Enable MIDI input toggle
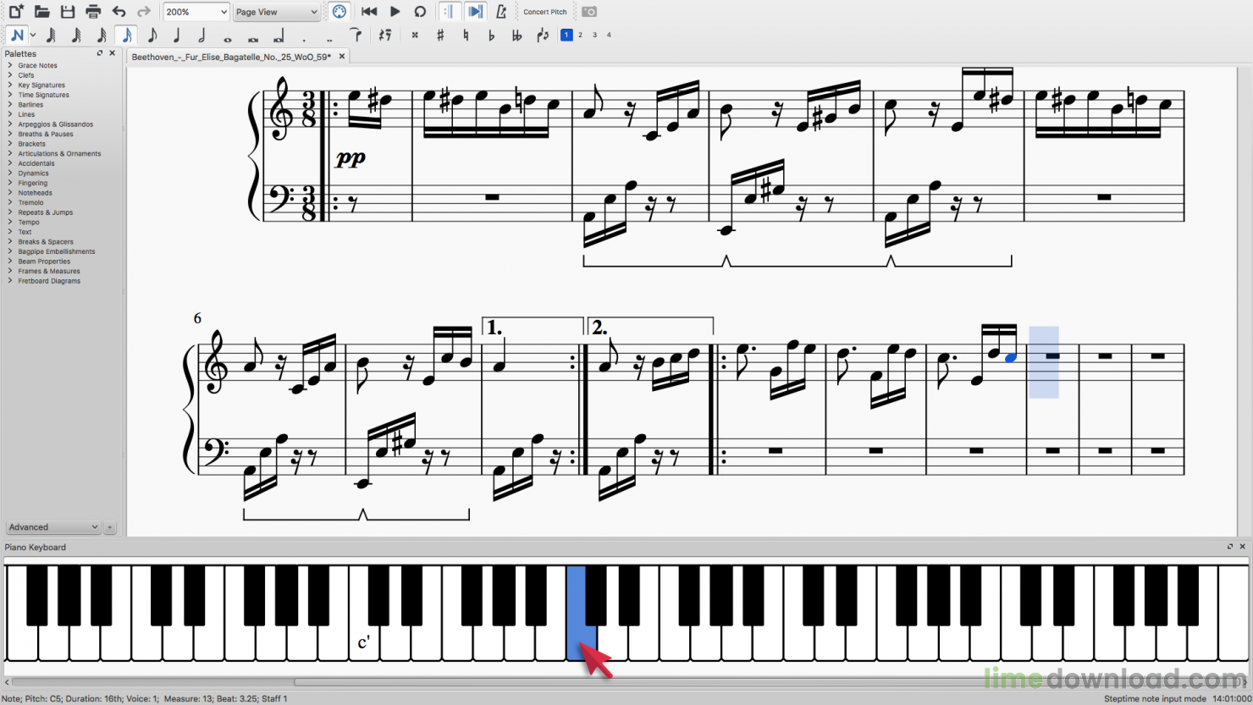The height and width of the screenshot is (705, 1253). point(339,11)
